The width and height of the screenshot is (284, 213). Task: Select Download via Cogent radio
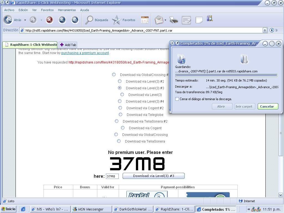[x=123, y=128]
